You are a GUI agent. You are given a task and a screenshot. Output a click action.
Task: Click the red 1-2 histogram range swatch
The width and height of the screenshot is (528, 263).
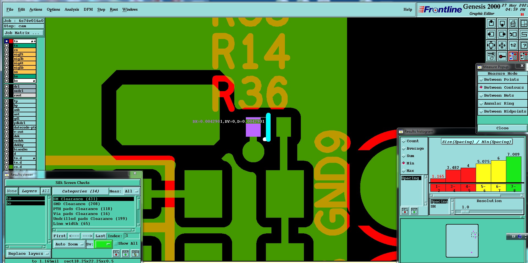click(x=438, y=188)
